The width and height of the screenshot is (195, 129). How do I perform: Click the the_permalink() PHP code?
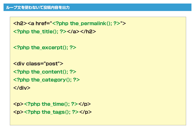[87, 23]
